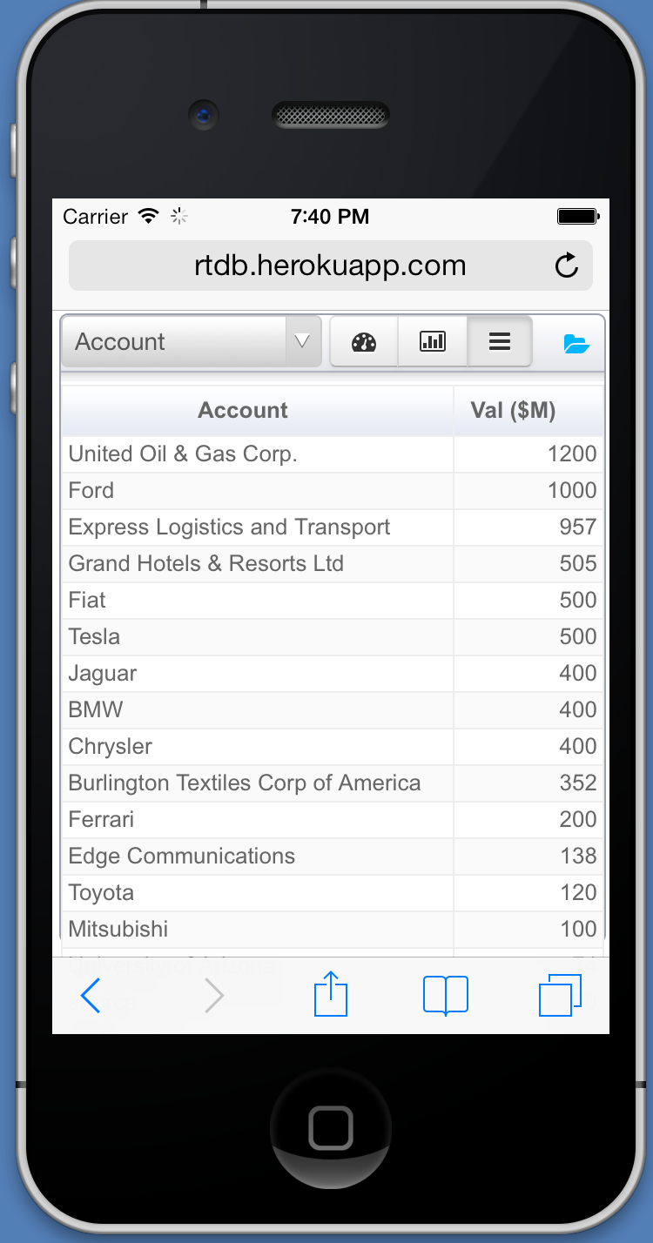The image size is (653, 1243).
Task: Click the value 957
Action: 578,527
